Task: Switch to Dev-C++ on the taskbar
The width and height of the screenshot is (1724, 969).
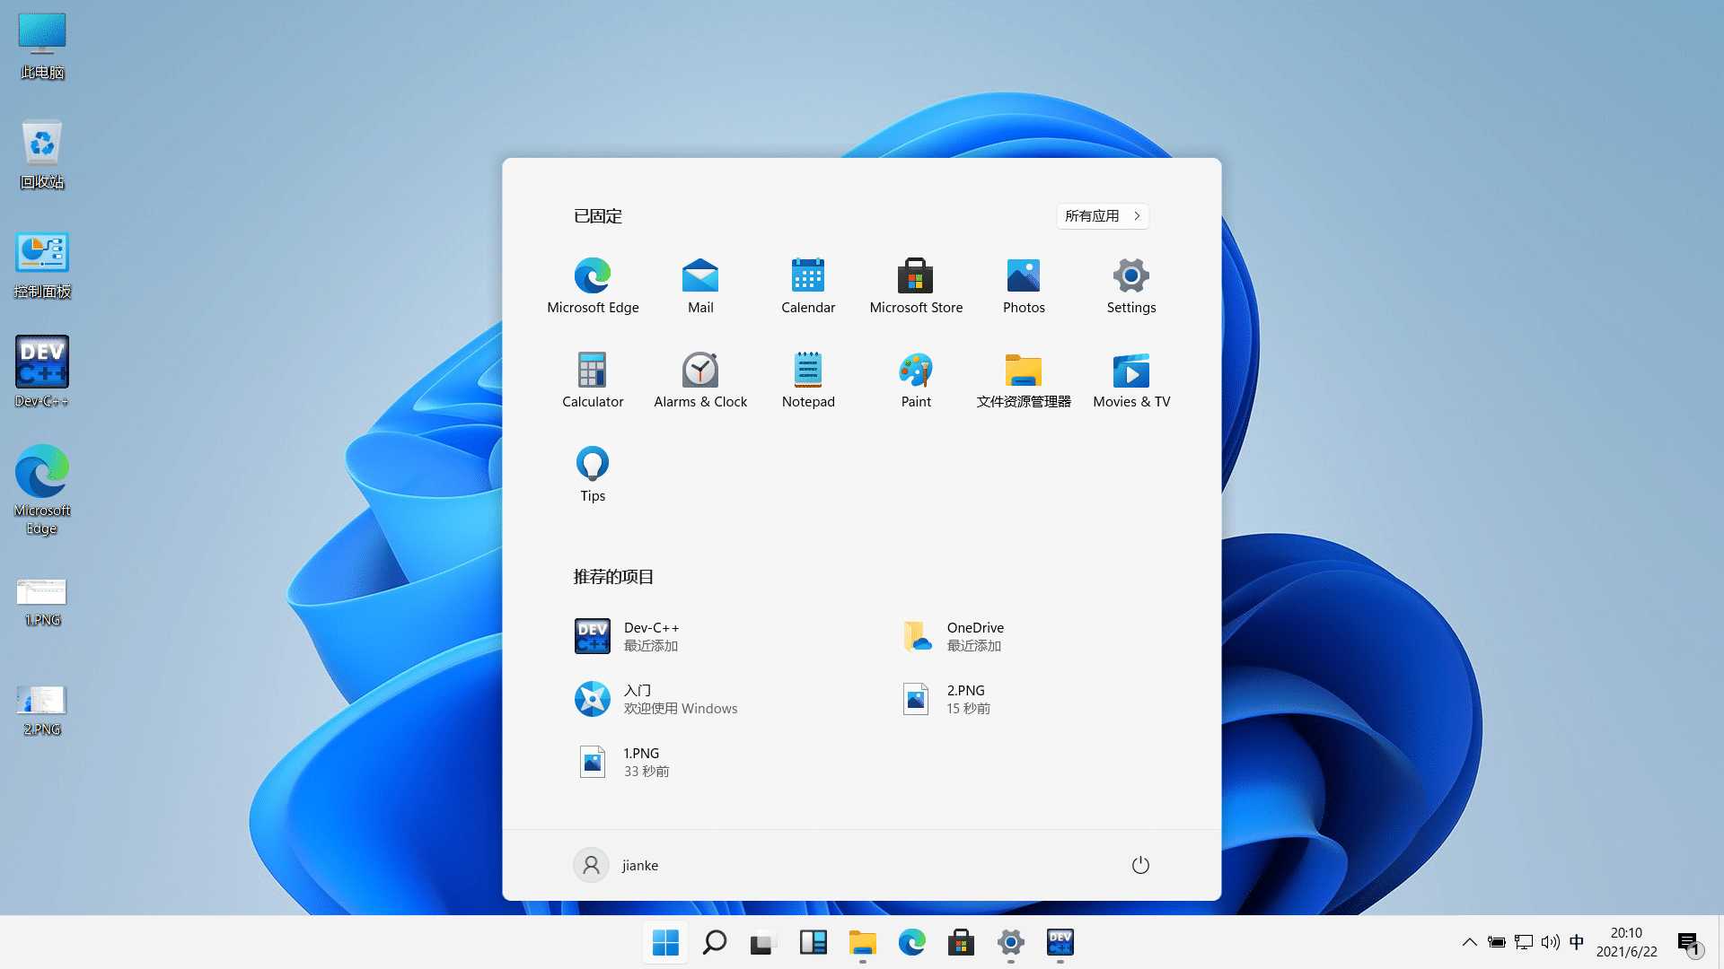Action: [1060, 942]
